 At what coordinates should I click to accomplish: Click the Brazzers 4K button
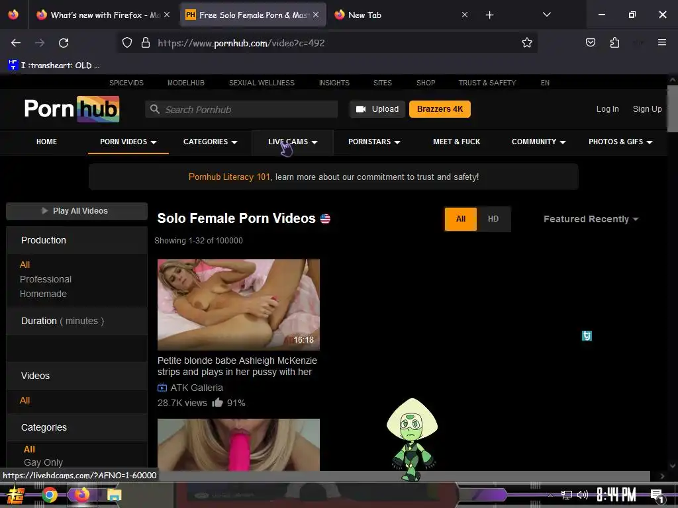pos(440,109)
